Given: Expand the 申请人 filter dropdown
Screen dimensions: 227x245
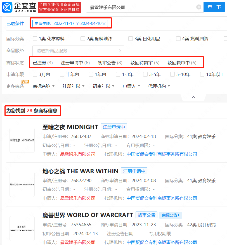Looking at the screenshot, I should [131, 86].
